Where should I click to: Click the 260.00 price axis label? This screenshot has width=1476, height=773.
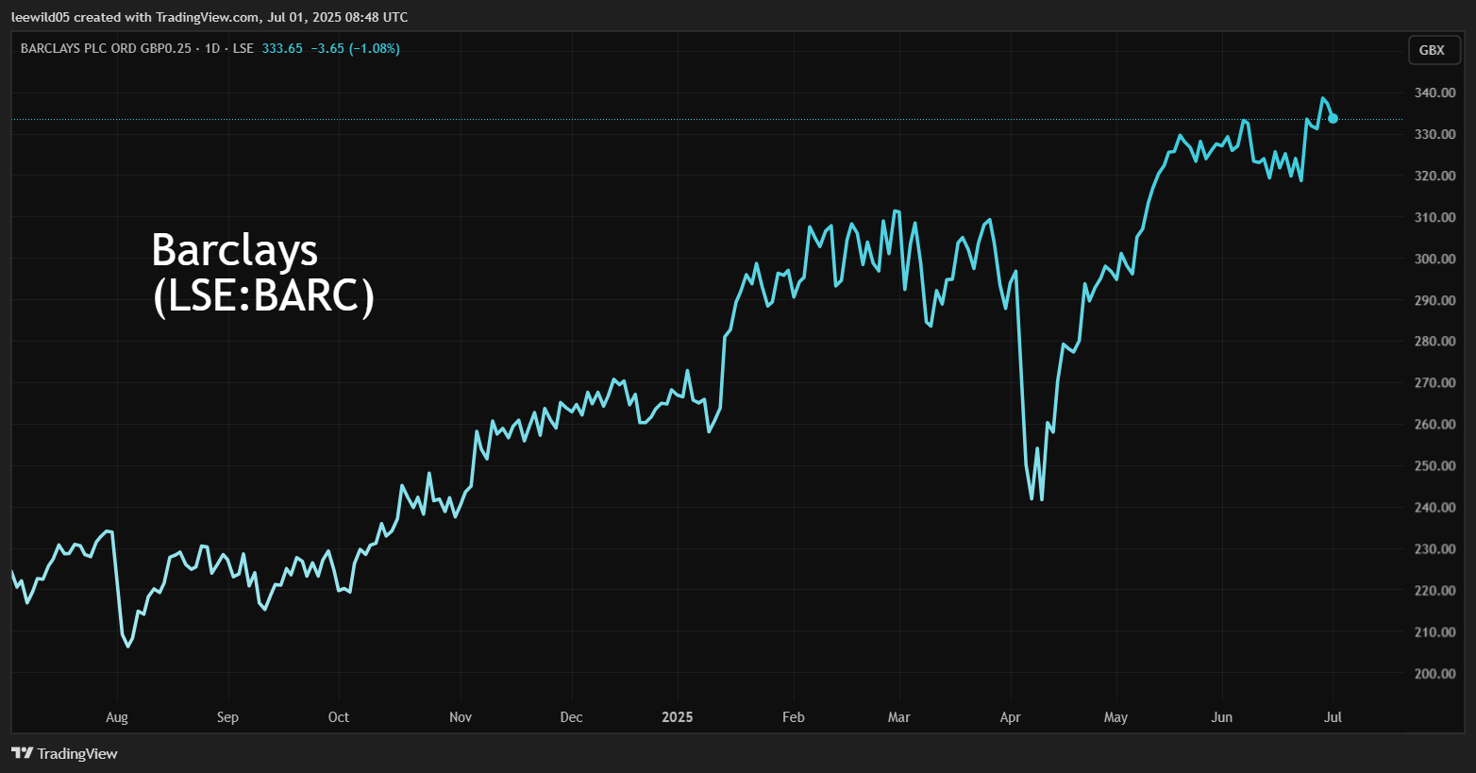tap(1434, 424)
